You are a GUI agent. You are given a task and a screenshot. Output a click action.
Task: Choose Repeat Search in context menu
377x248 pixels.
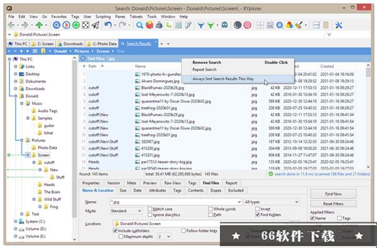[204, 70]
